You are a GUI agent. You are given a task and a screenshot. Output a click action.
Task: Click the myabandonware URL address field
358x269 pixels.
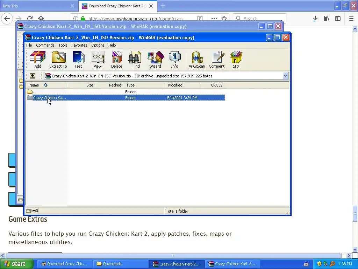pyautogui.click(x=135, y=19)
